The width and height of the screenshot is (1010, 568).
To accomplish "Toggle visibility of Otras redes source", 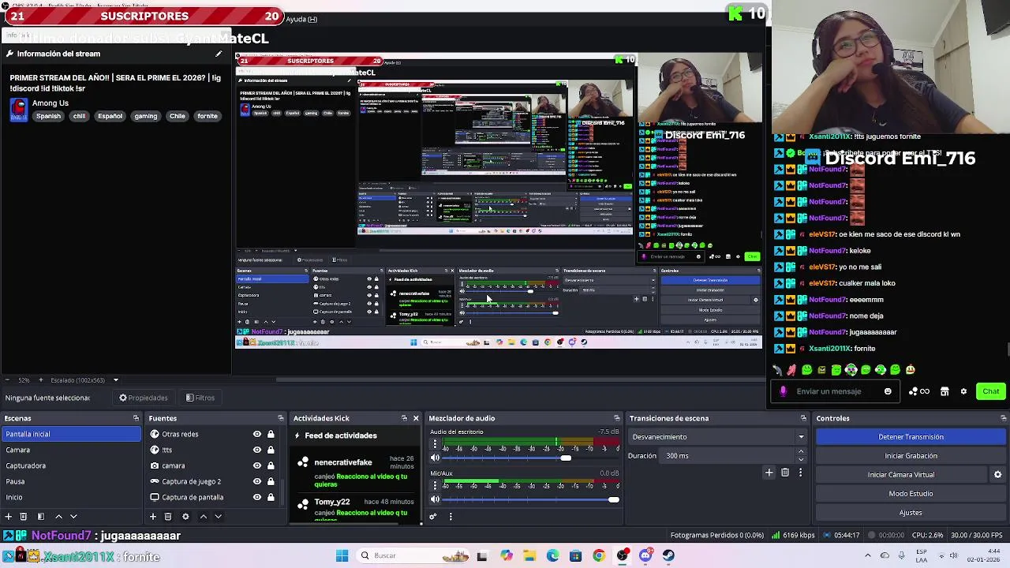I will point(257,434).
